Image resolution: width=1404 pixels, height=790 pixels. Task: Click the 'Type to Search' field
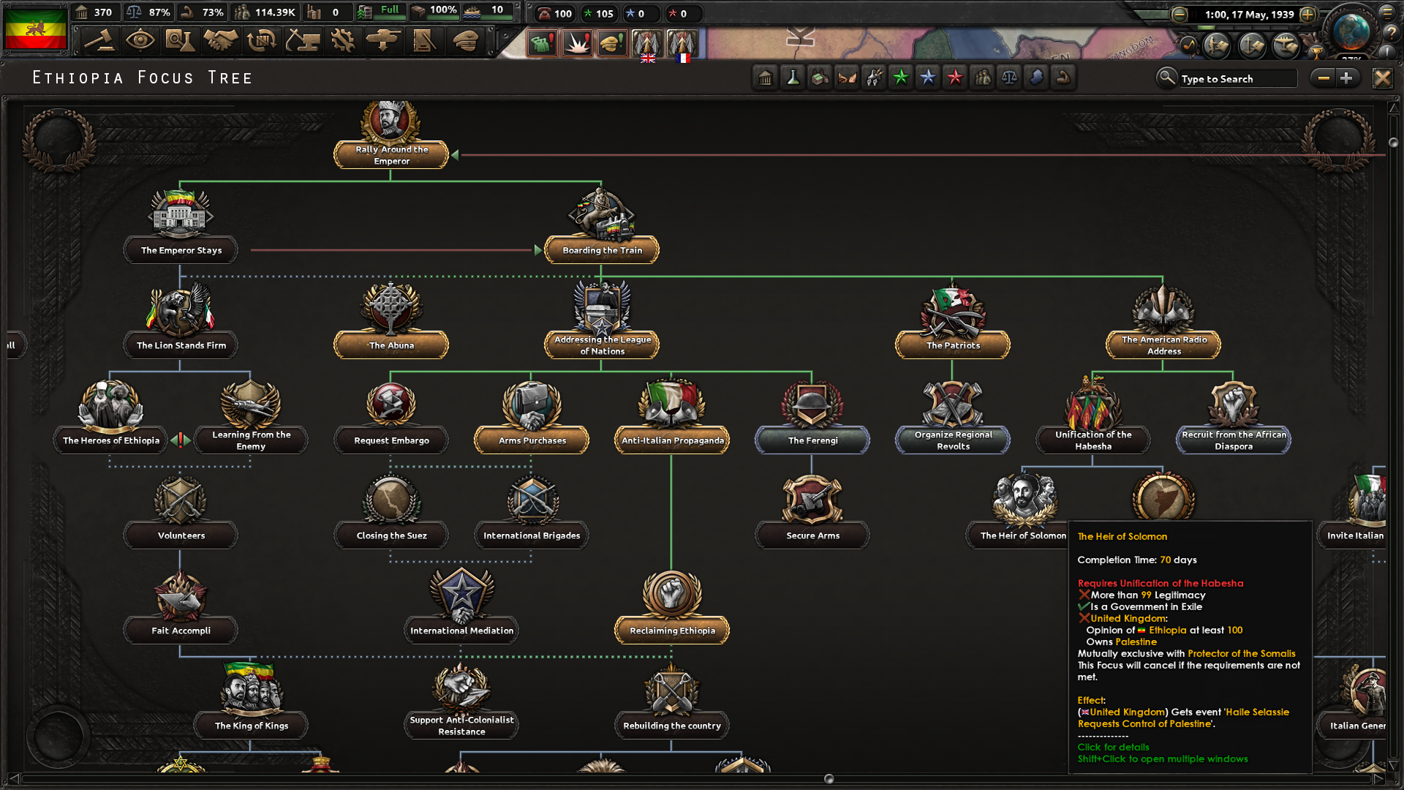pyautogui.click(x=1236, y=78)
